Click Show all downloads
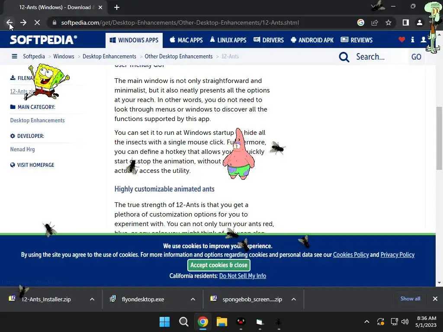This screenshot has height=332, width=443. [410, 299]
